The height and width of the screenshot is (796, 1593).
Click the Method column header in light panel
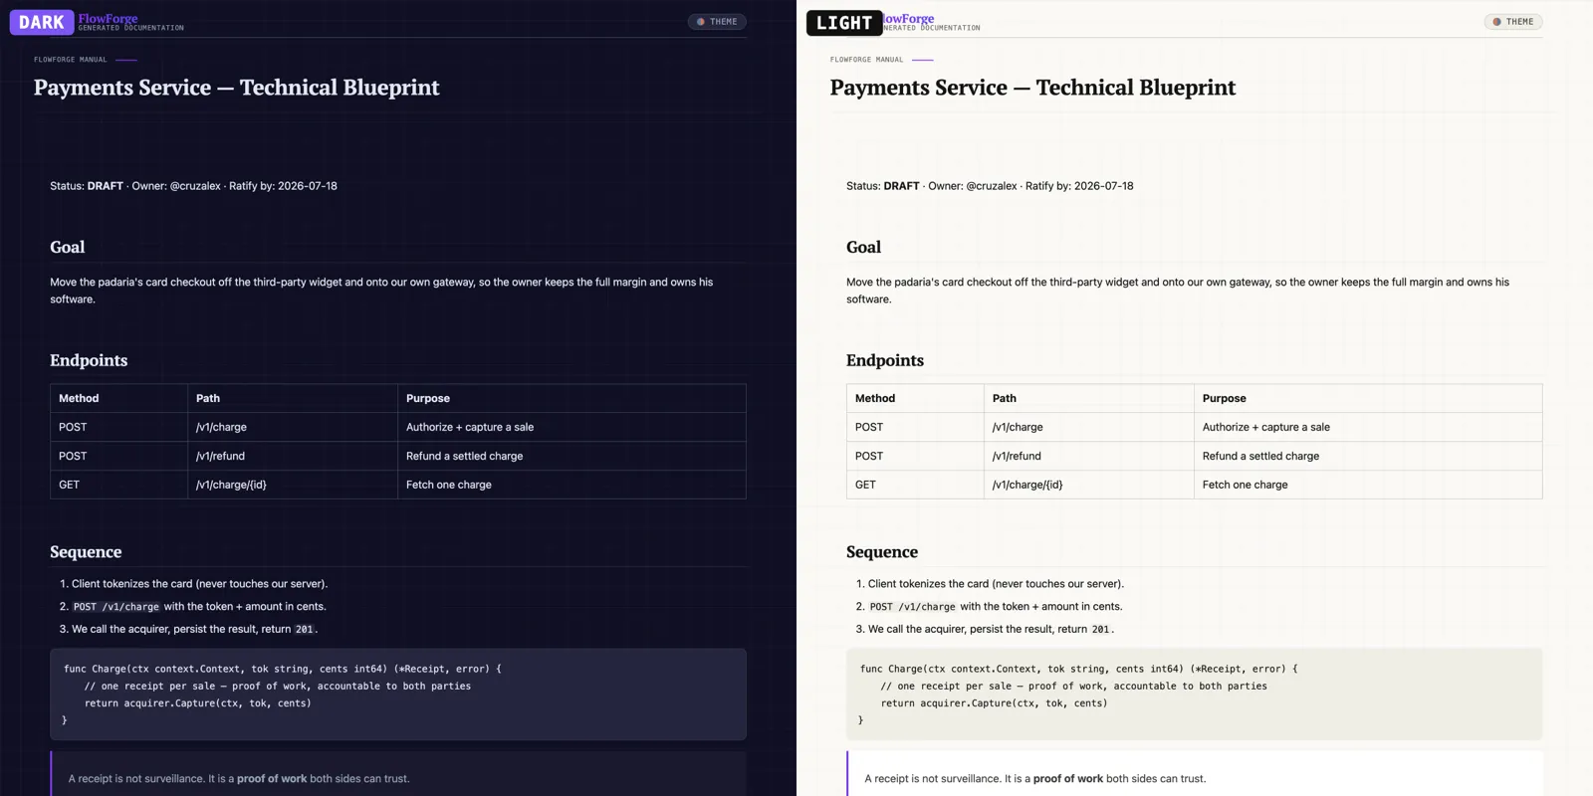pyautogui.click(x=915, y=398)
